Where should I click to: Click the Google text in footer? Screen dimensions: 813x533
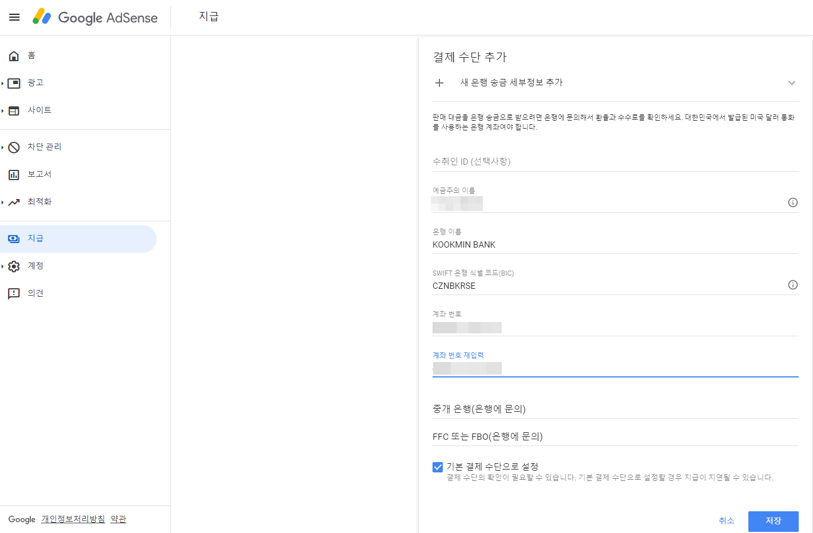point(22,519)
